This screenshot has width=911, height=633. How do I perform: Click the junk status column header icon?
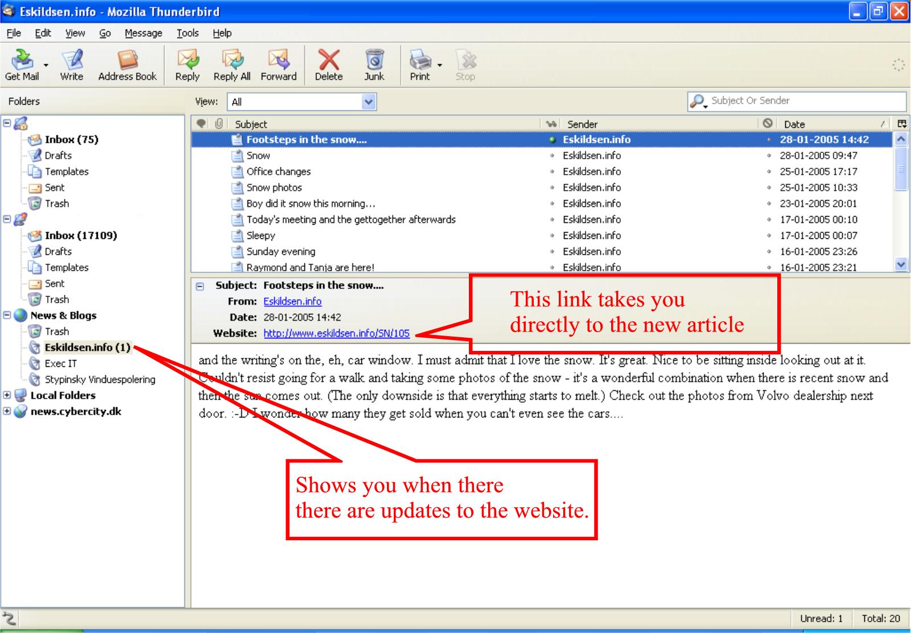(768, 123)
